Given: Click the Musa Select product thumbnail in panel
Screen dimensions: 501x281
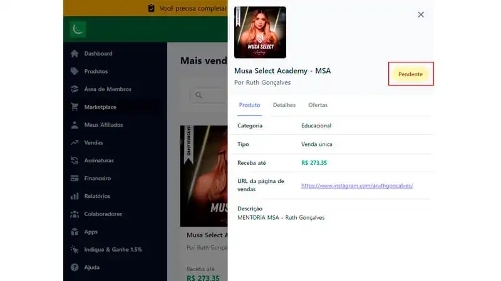Looking at the screenshot, I should [260, 32].
